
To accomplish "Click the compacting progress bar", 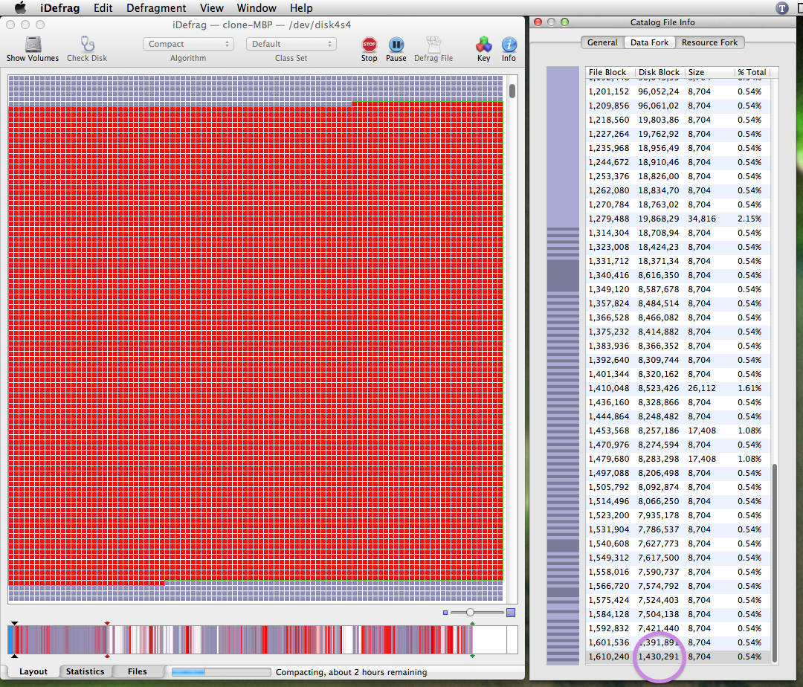I will click(x=222, y=671).
